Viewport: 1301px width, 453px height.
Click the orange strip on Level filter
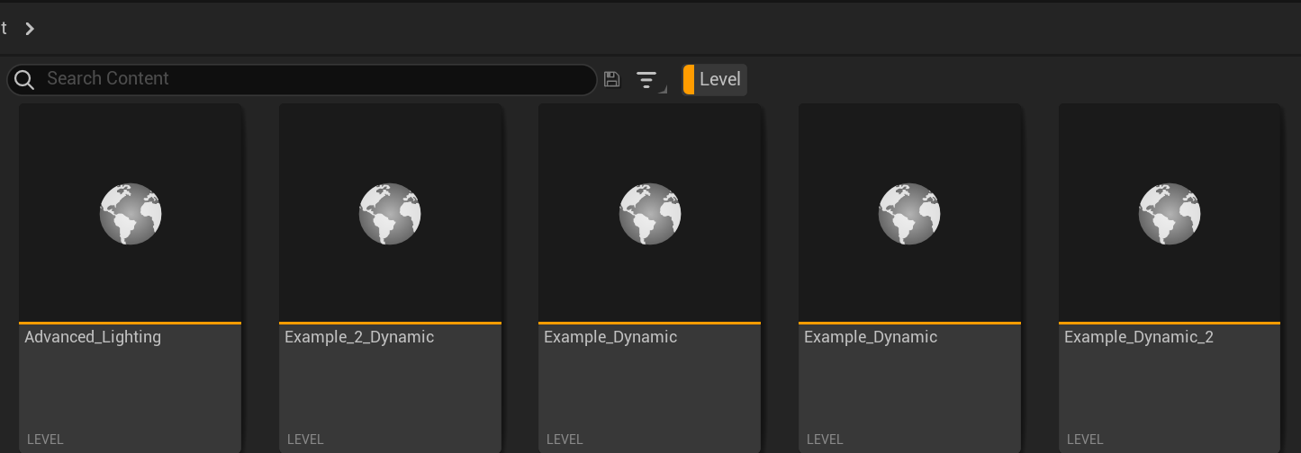click(689, 79)
